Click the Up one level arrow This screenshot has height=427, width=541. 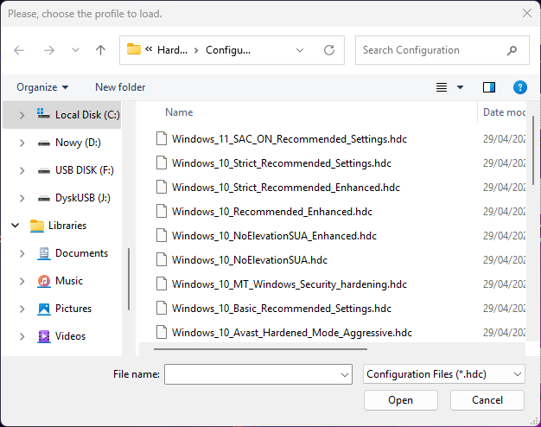point(100,50)
